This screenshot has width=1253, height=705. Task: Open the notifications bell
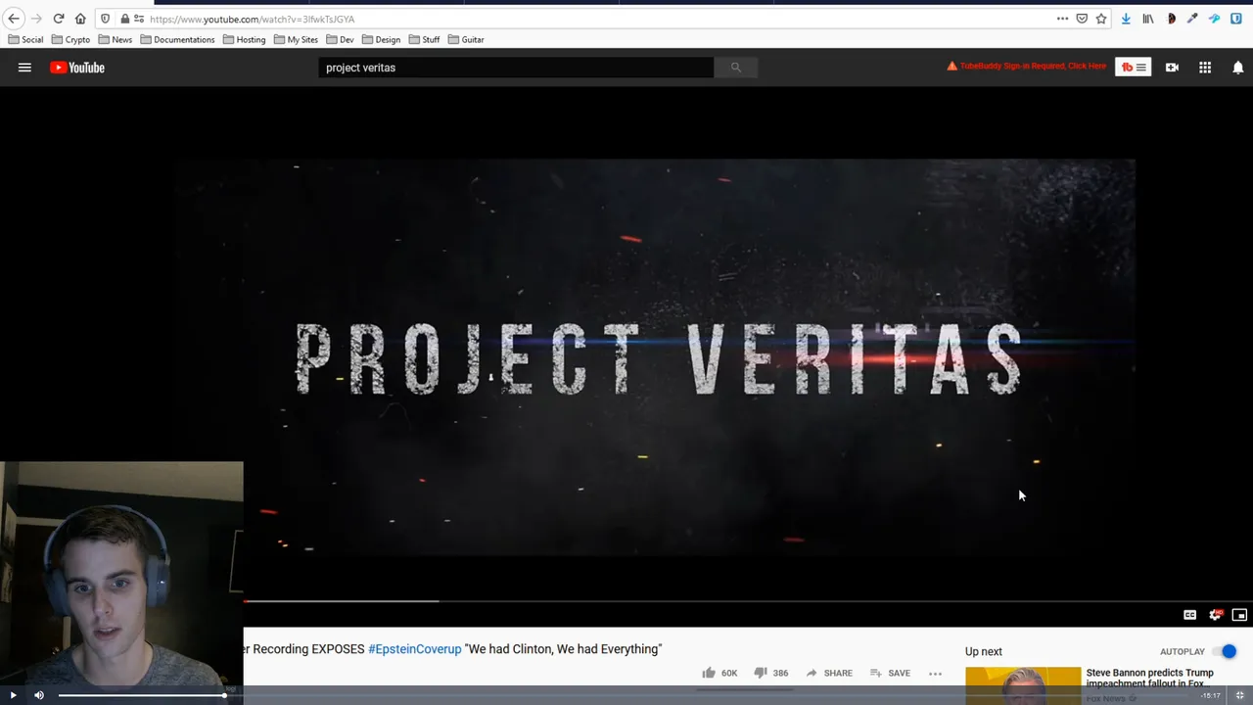tap(1237, 68)
